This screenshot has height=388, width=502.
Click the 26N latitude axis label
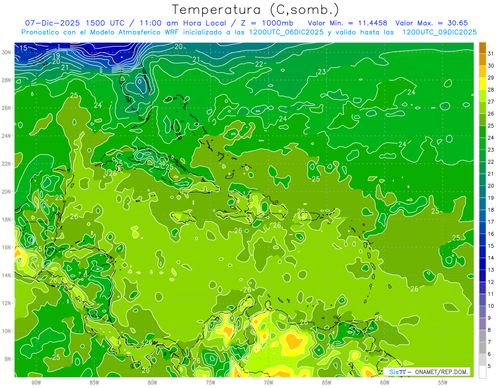6,108
